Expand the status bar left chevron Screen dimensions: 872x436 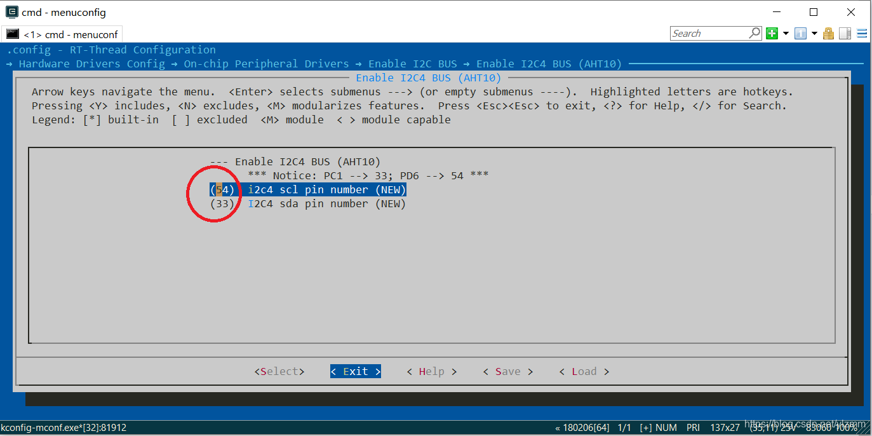point(556,427)
